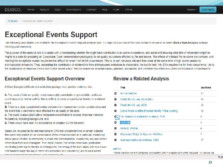Open the DEASCO3 brand logo link

pyautogui.click(x=13, y=10)
